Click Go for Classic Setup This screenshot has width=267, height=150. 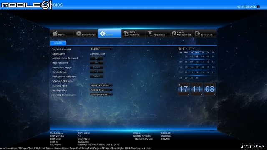tap(97, 72)
